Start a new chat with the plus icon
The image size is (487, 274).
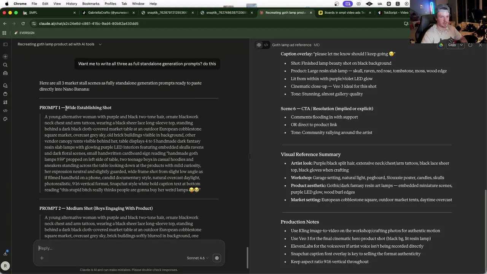point(5,56)
